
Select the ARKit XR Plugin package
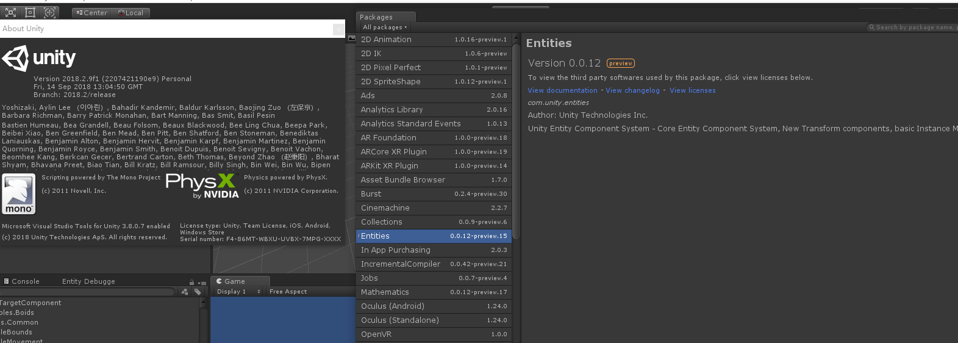pos(434,166)
